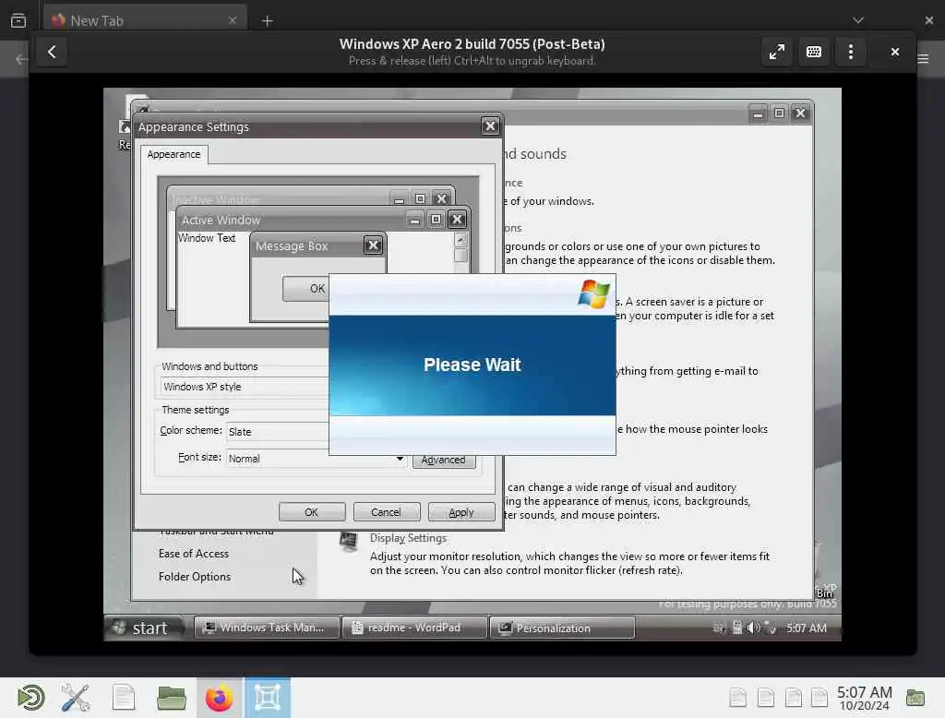Open the Folder Options link
The height and width of the screenshot is (718, 945).
[195, 577]
